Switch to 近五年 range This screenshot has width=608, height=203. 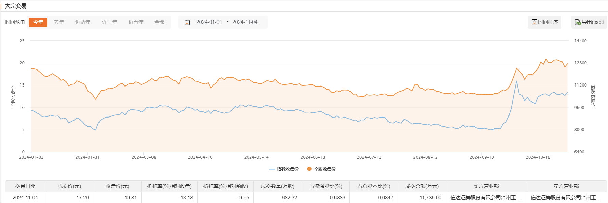click(136, 22)
